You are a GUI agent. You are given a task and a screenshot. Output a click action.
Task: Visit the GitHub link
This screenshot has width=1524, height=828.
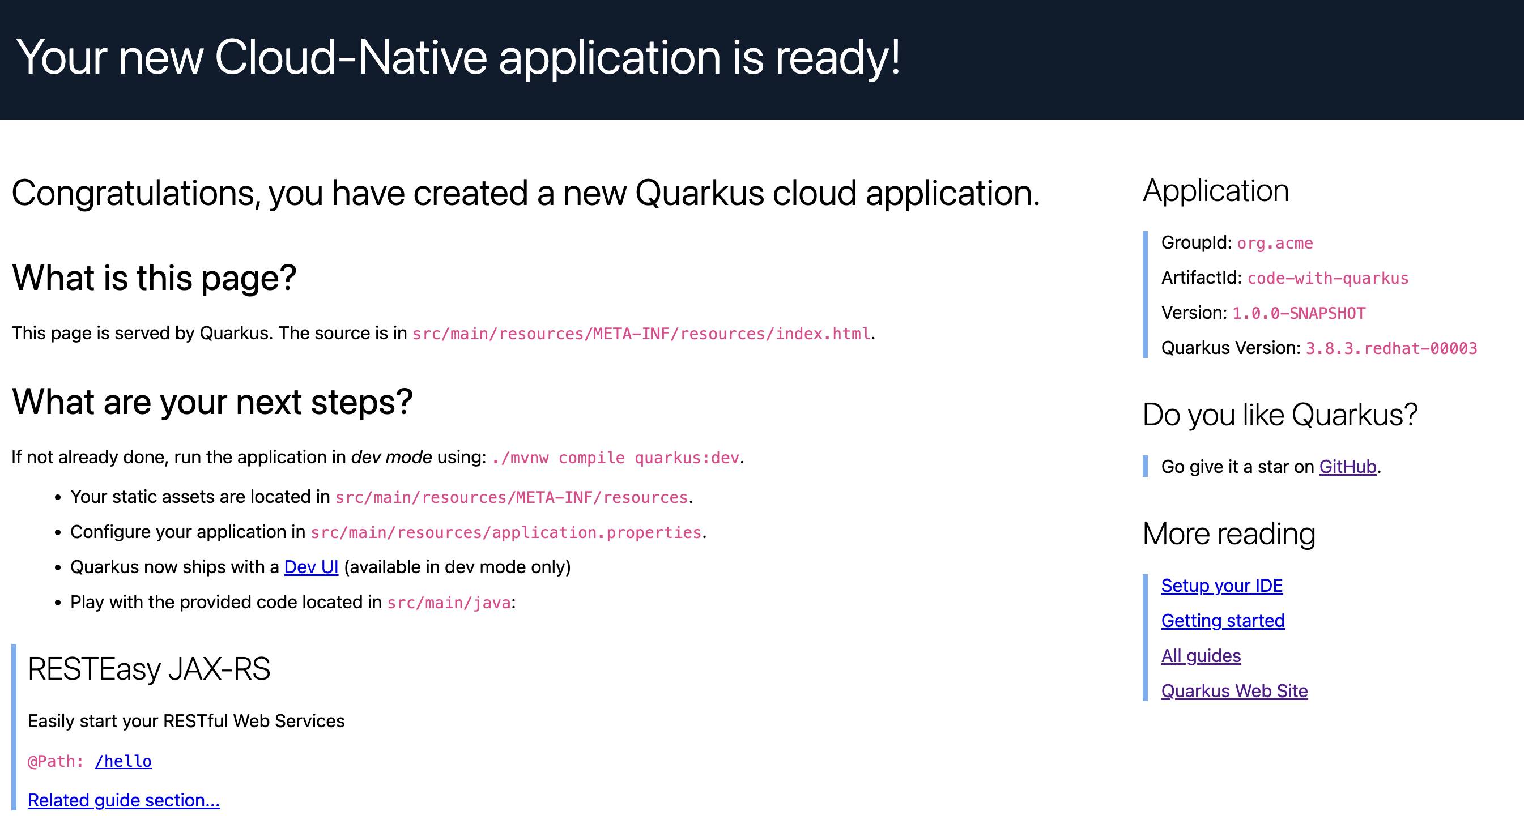pyautogui.click(x=1348, y=467)
